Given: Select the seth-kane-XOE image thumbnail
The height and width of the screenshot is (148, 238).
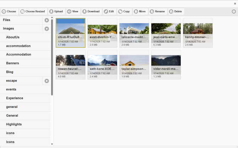Looking at the screenshot, I should click(102, 65).
